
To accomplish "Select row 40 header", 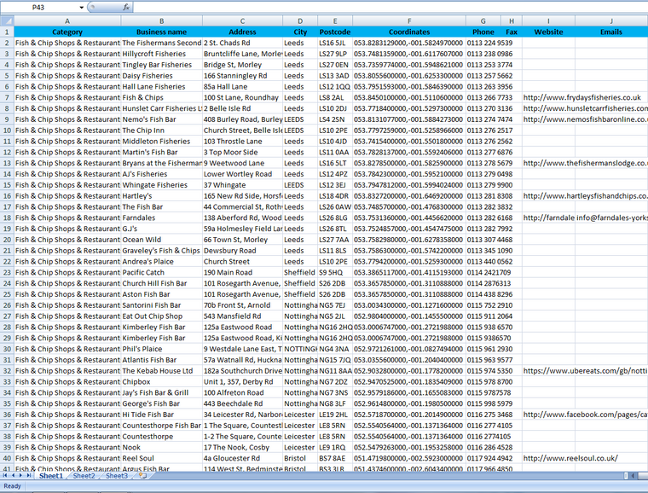I will tap(7, 458).
